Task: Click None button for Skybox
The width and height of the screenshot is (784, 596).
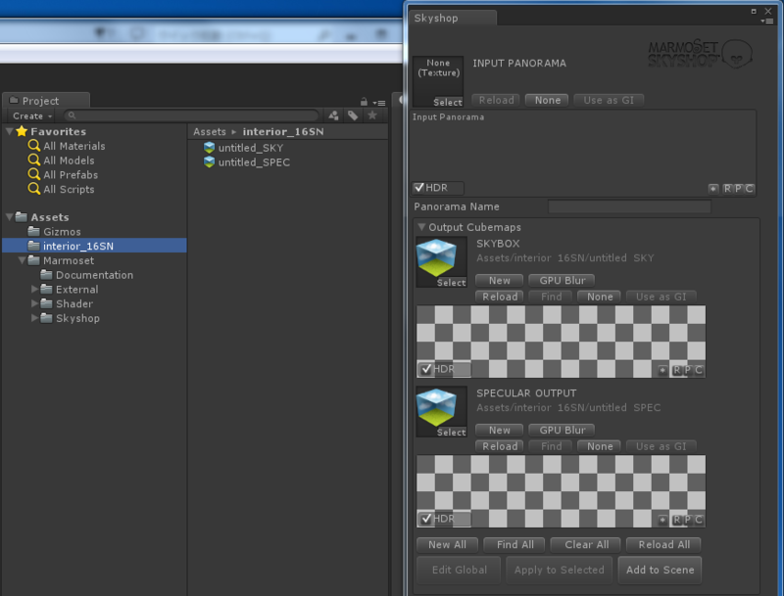Action: pyautogui.click(x=599, y=297)
